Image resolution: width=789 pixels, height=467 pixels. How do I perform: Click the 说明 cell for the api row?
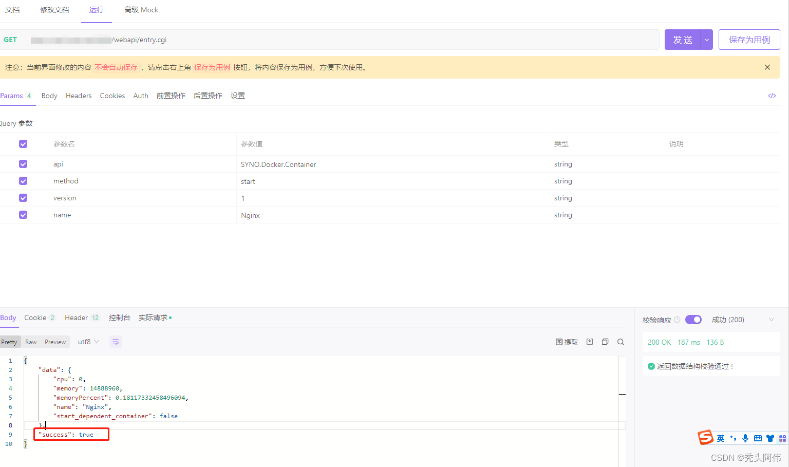[x=722, y=164]
